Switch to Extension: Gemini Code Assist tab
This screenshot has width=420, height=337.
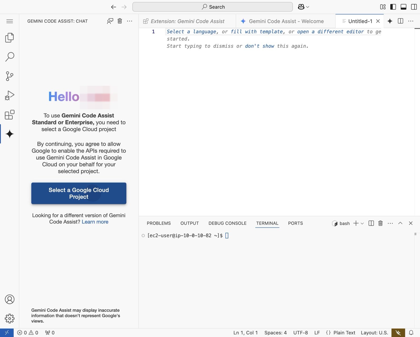[187, 21]
